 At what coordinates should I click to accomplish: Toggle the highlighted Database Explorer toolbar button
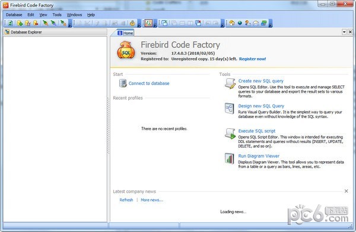(x=148, y=23)
